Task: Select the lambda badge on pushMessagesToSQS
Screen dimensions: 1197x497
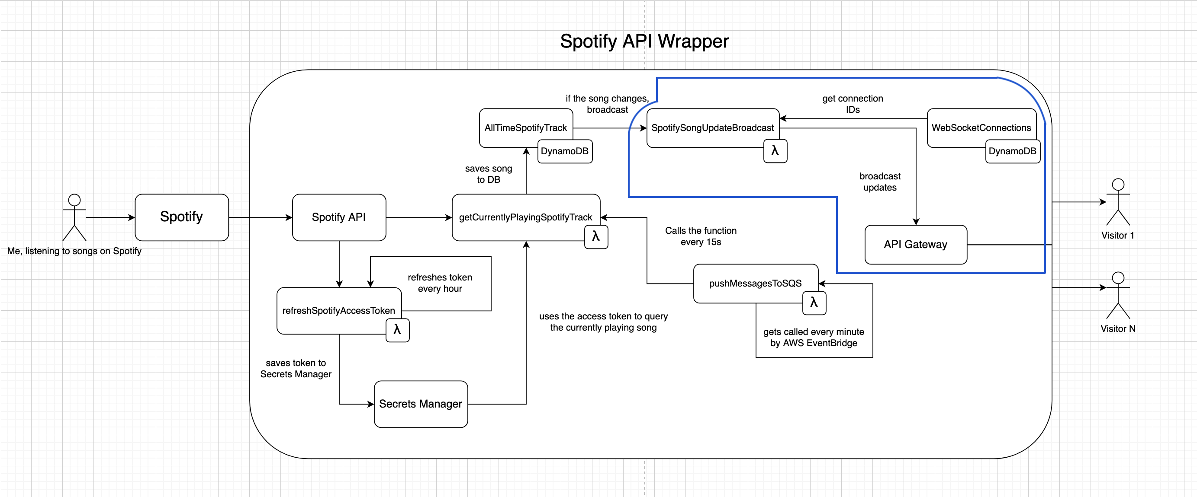Action: coord(814,303)
